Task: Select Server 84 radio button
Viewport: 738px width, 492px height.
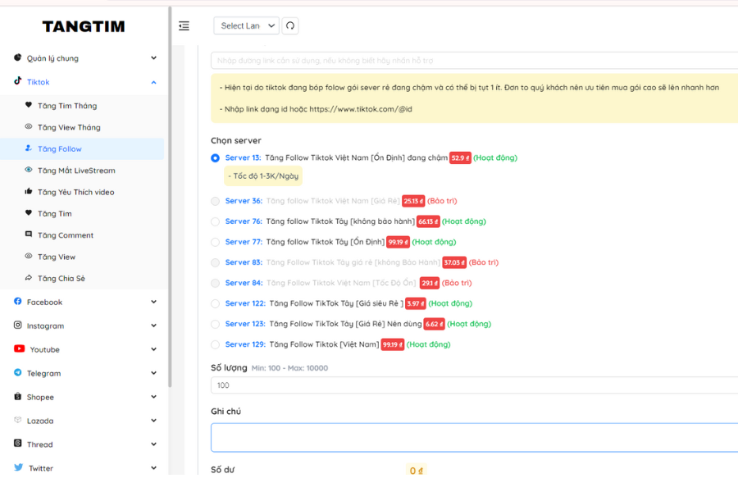Action: (x=215, y=284)
